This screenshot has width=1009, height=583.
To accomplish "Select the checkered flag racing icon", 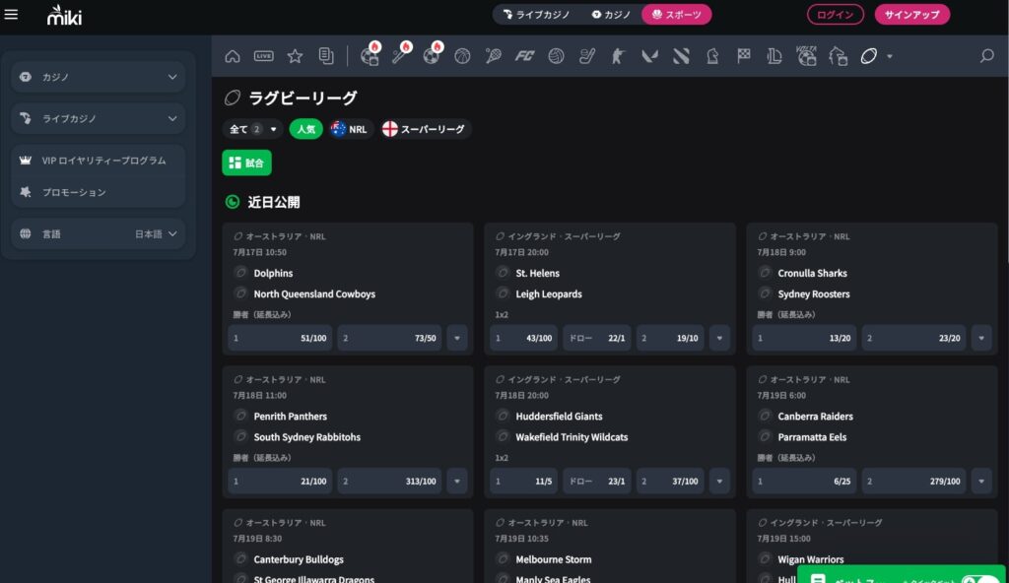I will point(744,56).
